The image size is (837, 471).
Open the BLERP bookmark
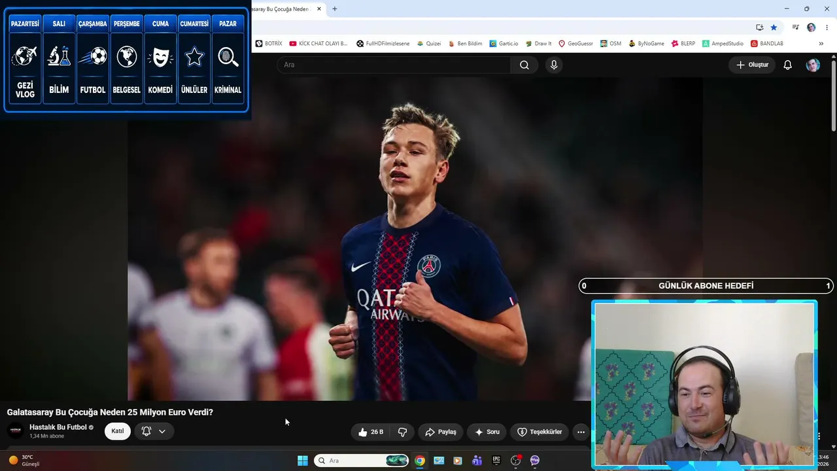tap(683, 44)
